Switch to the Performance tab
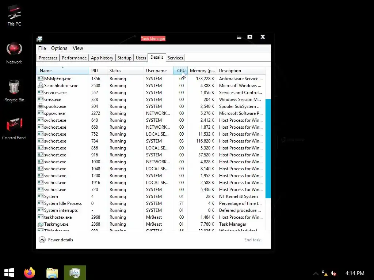 (74, 58)
